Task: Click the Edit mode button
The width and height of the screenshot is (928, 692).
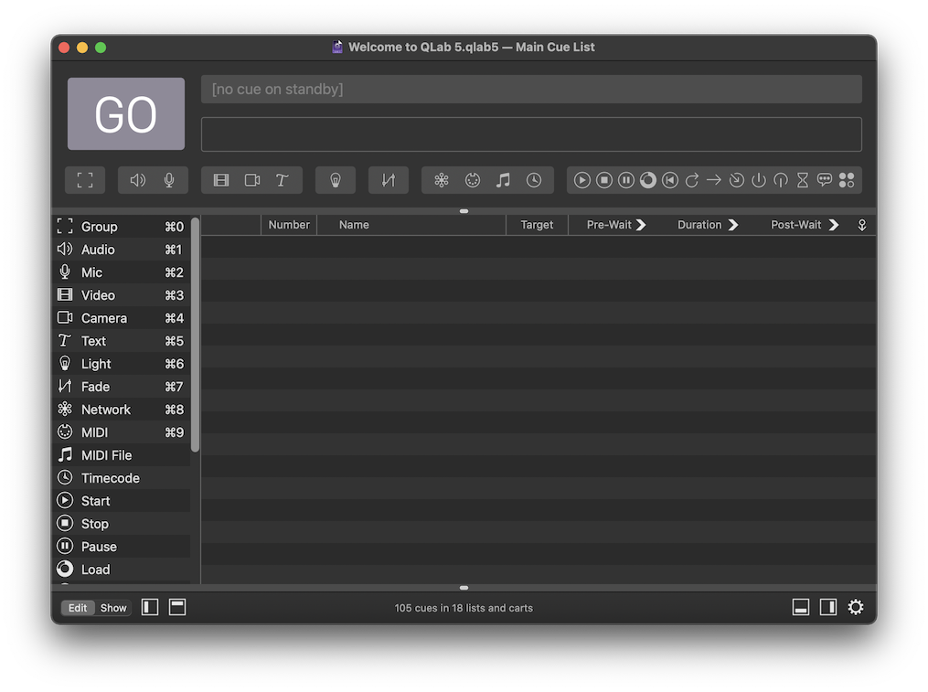Action: [x=78, y=608]
